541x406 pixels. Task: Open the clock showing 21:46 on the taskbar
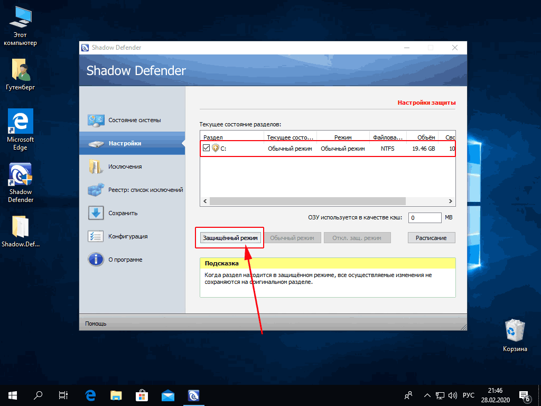496,395
